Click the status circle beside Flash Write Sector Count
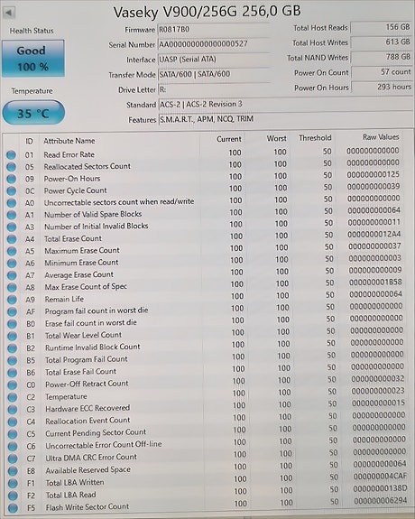 pyautogui.click(x=13, y=507)
